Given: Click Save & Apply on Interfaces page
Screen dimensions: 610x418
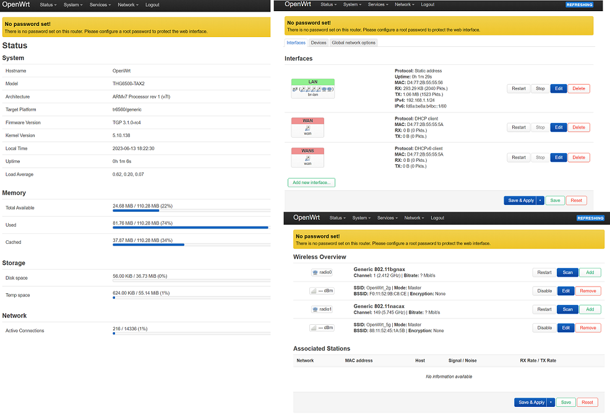Looking at the screenshot, I should coord(520,200).
